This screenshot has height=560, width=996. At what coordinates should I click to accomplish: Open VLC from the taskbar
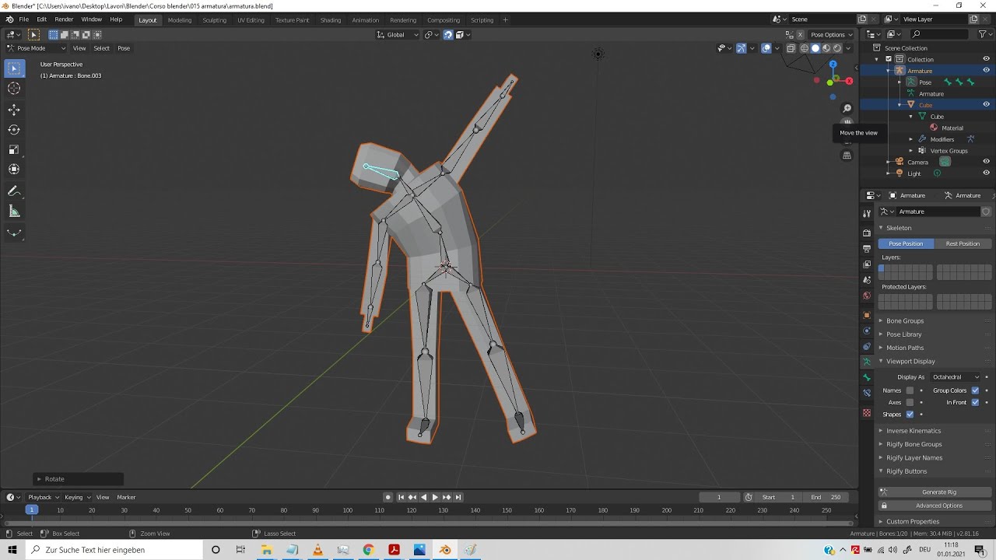pos(317,550)
